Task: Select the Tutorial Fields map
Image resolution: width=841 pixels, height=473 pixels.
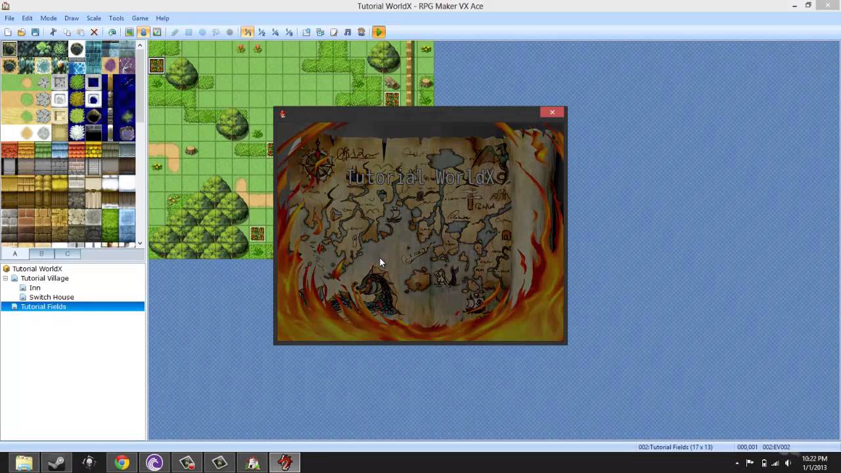Action: click(43, 307)
